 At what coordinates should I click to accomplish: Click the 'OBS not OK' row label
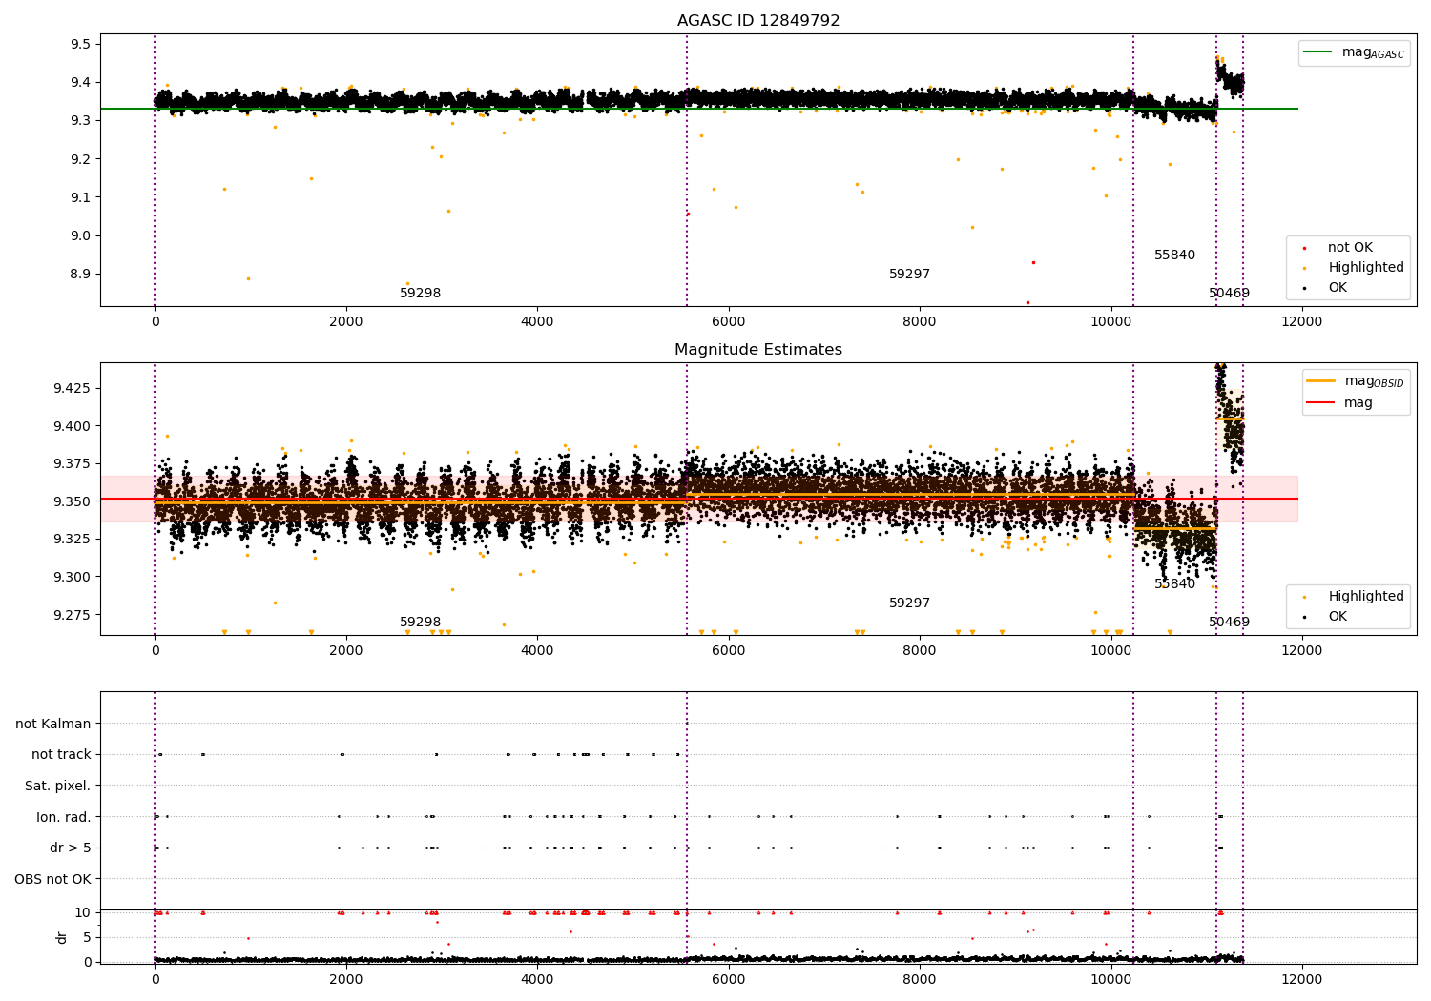coord(52,879)
